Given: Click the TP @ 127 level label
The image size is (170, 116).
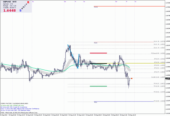Looking at the screenshot, I should tap(159, 84).
